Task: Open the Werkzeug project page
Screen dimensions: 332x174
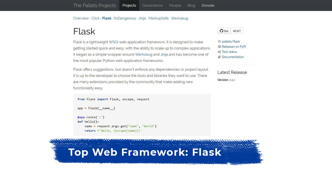Action: coord(180,18)
